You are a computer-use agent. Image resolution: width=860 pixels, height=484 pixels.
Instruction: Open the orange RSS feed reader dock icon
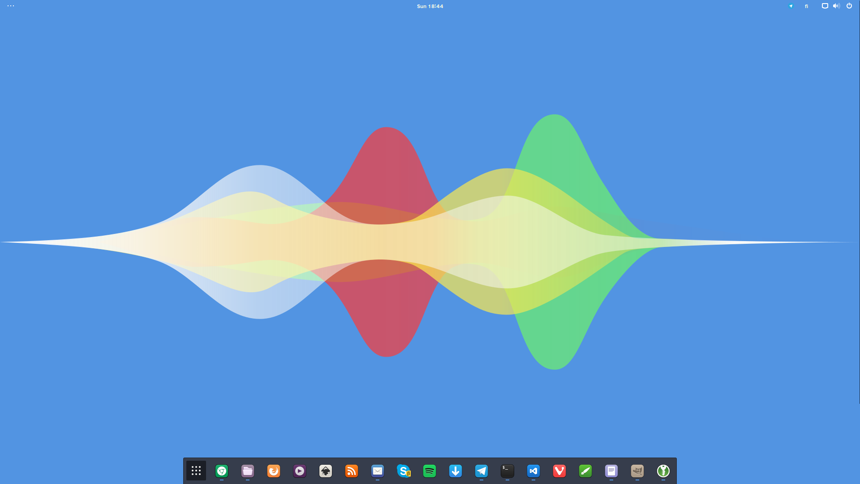click(x=352, y=471)
